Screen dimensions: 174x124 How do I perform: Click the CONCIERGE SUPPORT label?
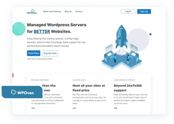124,80
